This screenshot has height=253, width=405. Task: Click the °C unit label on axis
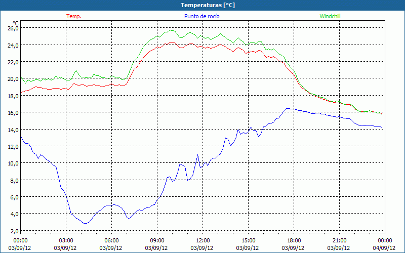pyautogui.click(x=16, y=23)
